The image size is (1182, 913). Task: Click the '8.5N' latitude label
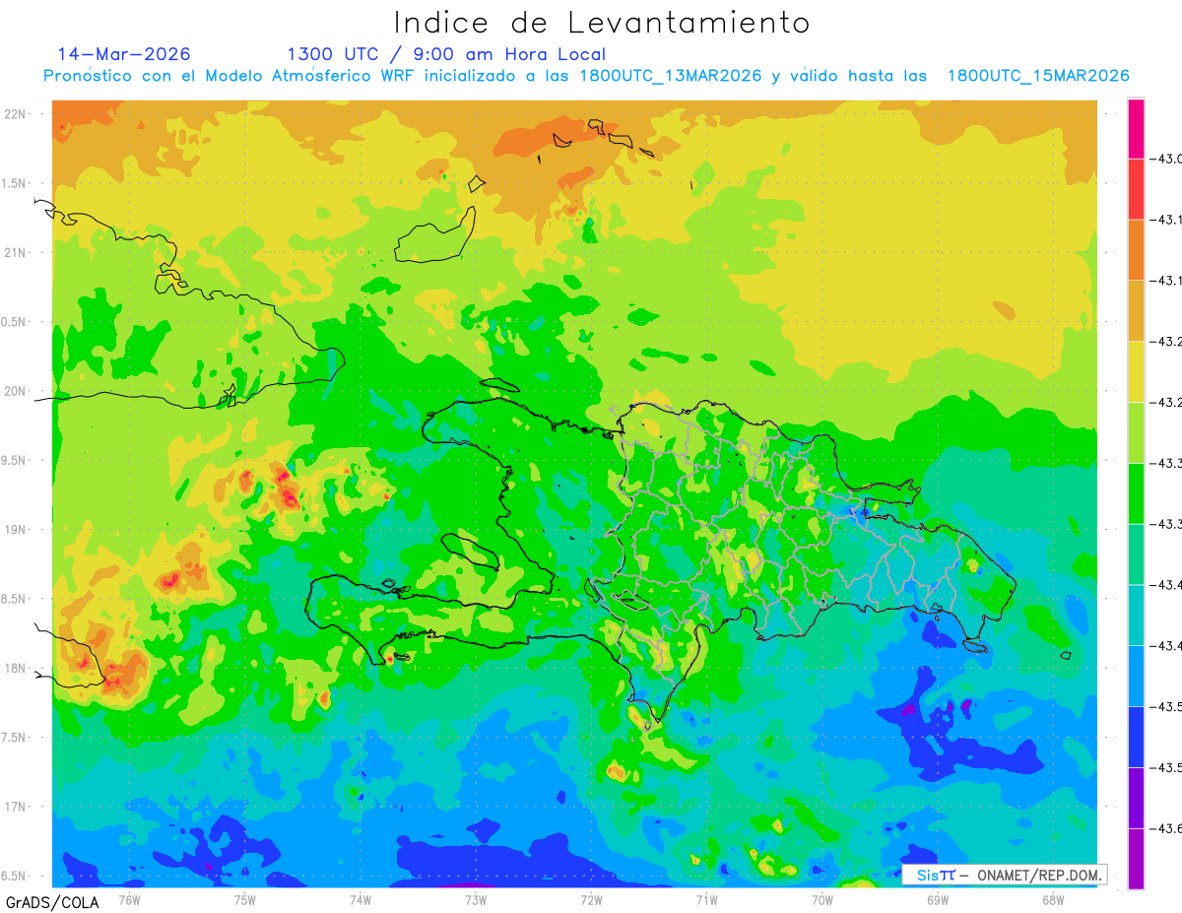pos(15,599)
